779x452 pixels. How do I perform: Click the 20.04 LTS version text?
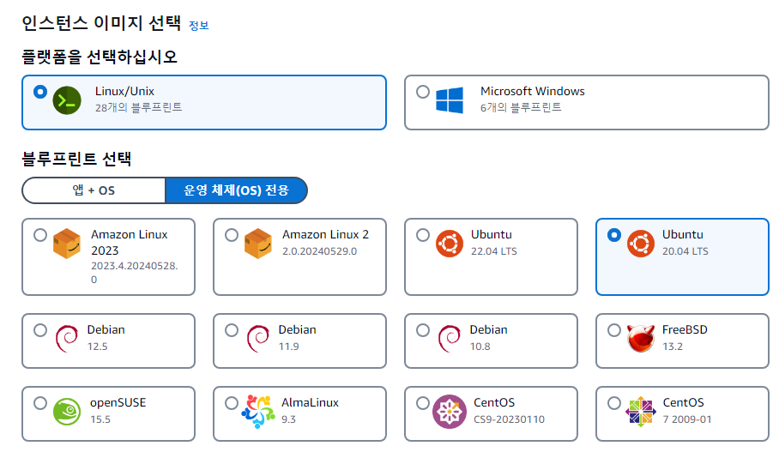[685, 251]
